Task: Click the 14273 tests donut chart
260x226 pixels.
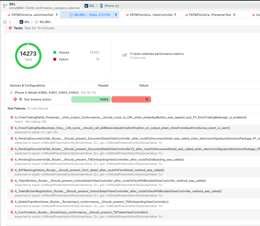Action: (28, 56)
